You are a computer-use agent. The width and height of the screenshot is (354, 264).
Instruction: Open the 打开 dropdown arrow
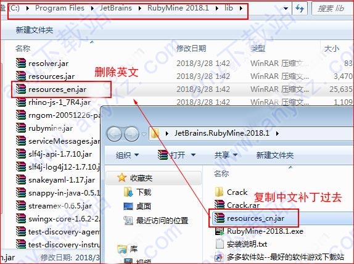click(193, 155)
